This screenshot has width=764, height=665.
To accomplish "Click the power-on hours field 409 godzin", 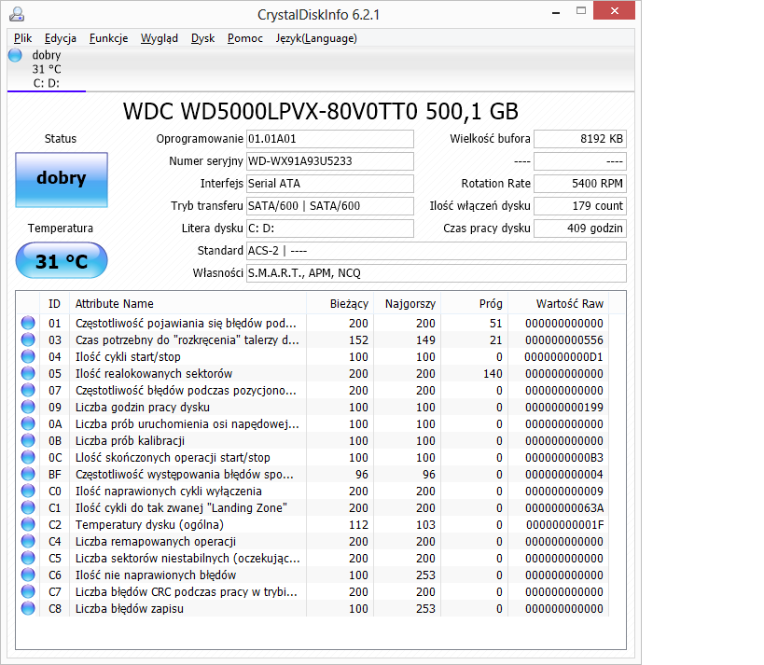I will tap(580, 229).
